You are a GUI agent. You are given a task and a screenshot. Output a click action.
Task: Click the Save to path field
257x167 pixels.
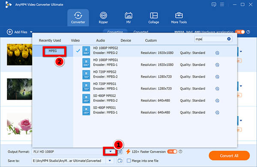pyautogui.click(x=69, y=161)
